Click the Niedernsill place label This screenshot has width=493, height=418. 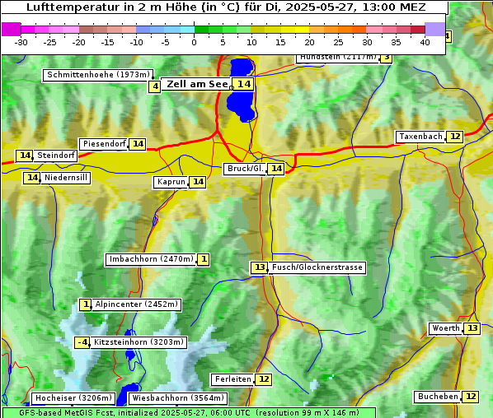(65, 178)
